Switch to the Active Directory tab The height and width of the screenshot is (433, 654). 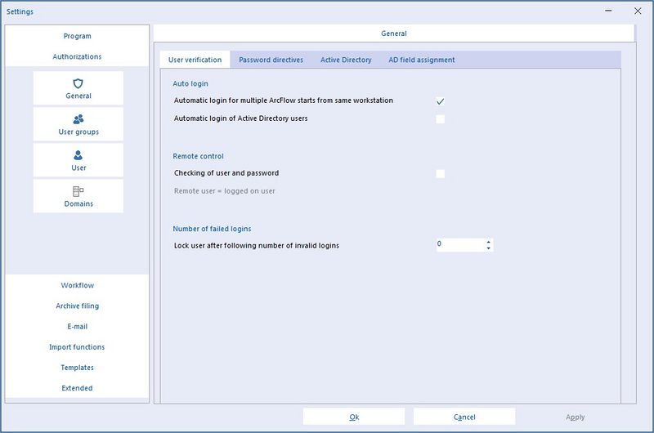click(346, 60)
